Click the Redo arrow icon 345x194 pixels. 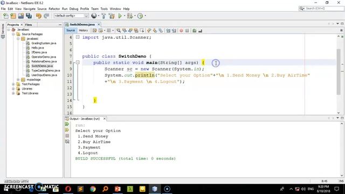tap(46, 16)
